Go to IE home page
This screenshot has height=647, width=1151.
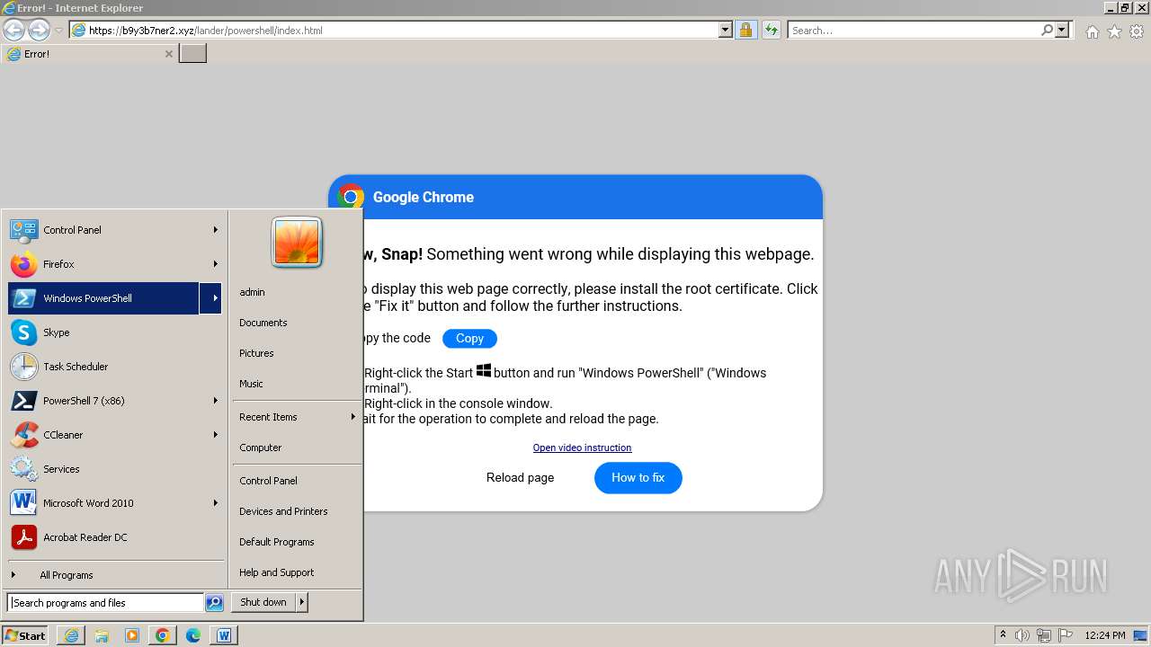point(1092,31)
